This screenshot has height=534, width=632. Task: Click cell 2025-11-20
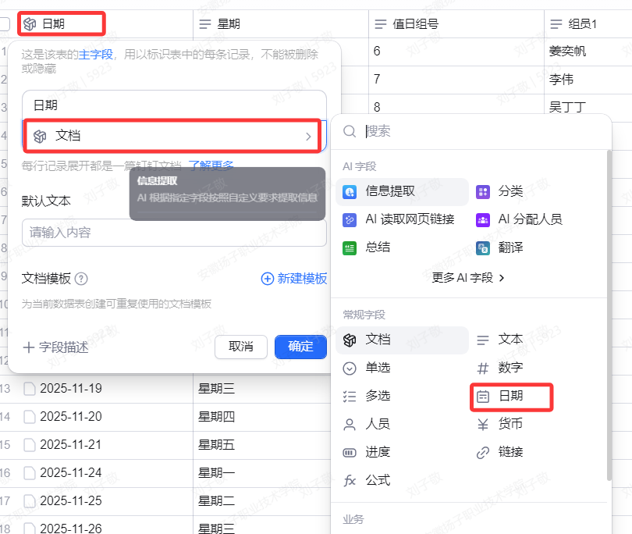[x=71, y=417]
